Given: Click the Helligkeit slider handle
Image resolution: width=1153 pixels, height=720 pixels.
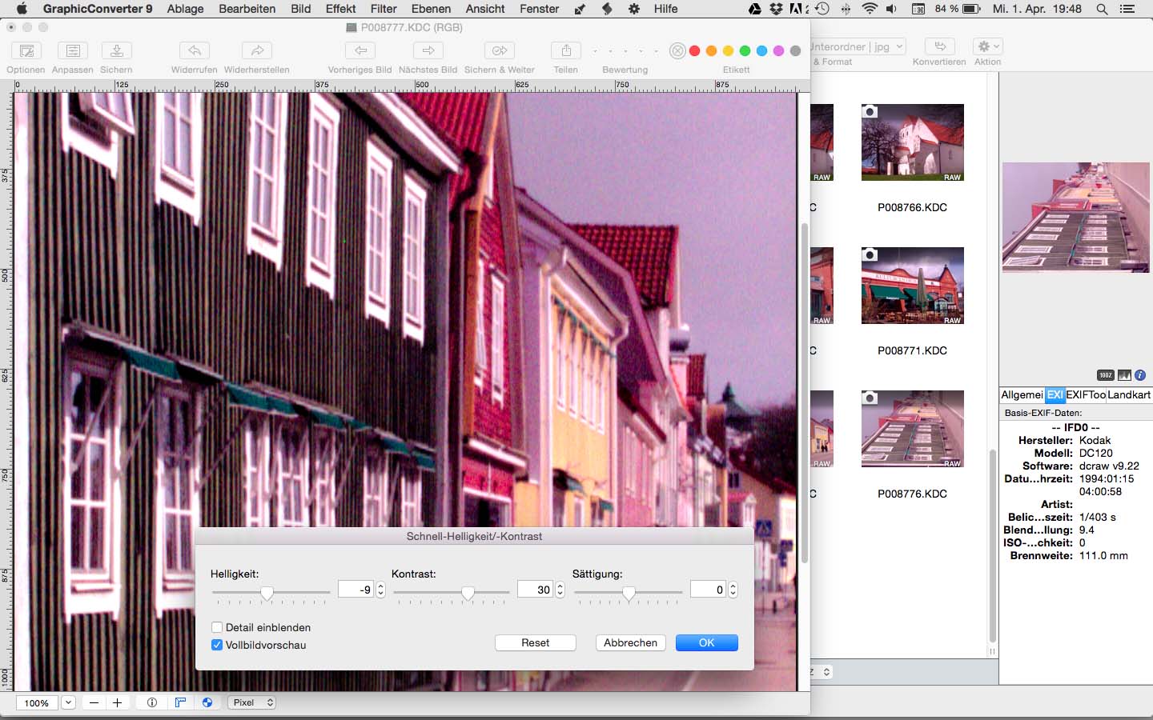Looking at the screenshot, I should click(x=267, y=592).
